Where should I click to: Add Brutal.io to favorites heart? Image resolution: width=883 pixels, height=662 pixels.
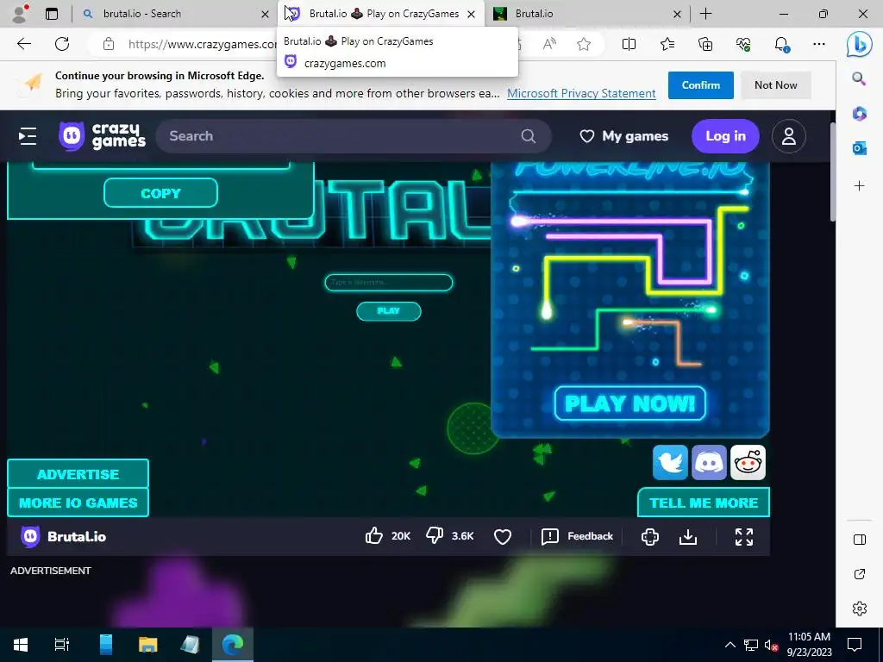(503, 536)
